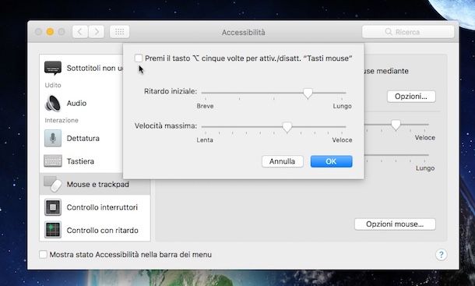Click the Mouse e trackpad icon

53,184
